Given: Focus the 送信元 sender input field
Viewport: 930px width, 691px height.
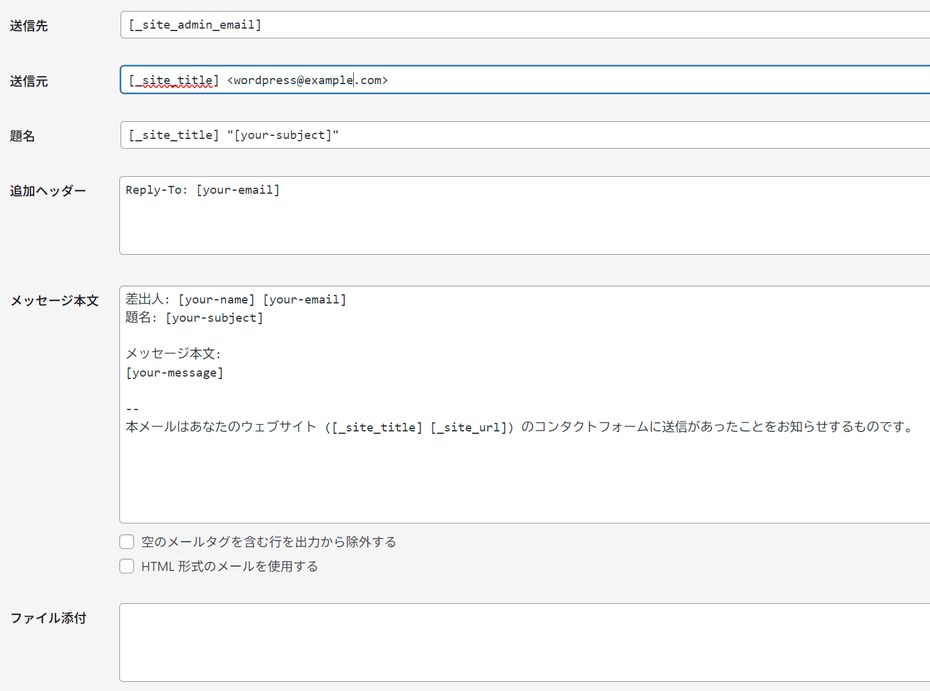Looking at the screenshot, I should [x=609, y=80].
